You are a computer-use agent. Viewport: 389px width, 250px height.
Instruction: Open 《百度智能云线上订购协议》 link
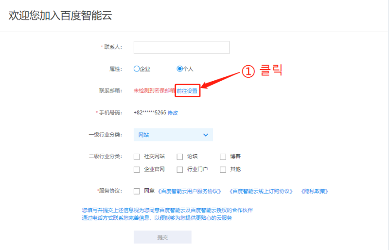tap(261, 191)
